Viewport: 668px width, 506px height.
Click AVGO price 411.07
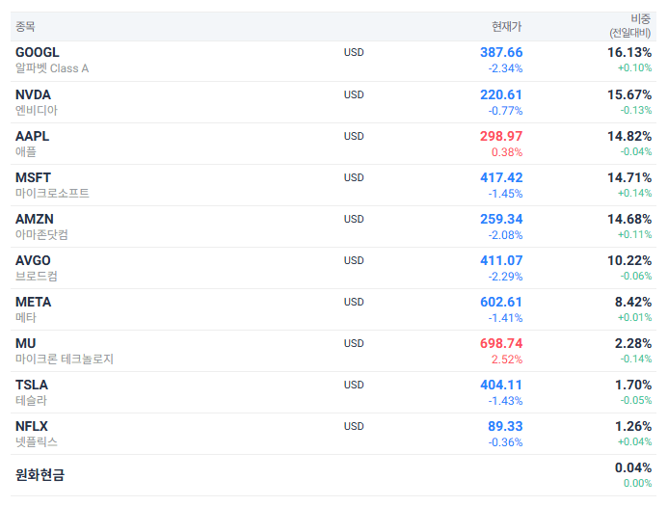pos(501,260)
